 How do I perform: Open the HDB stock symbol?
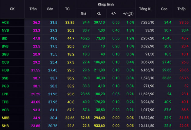click(x=5, y=70)
